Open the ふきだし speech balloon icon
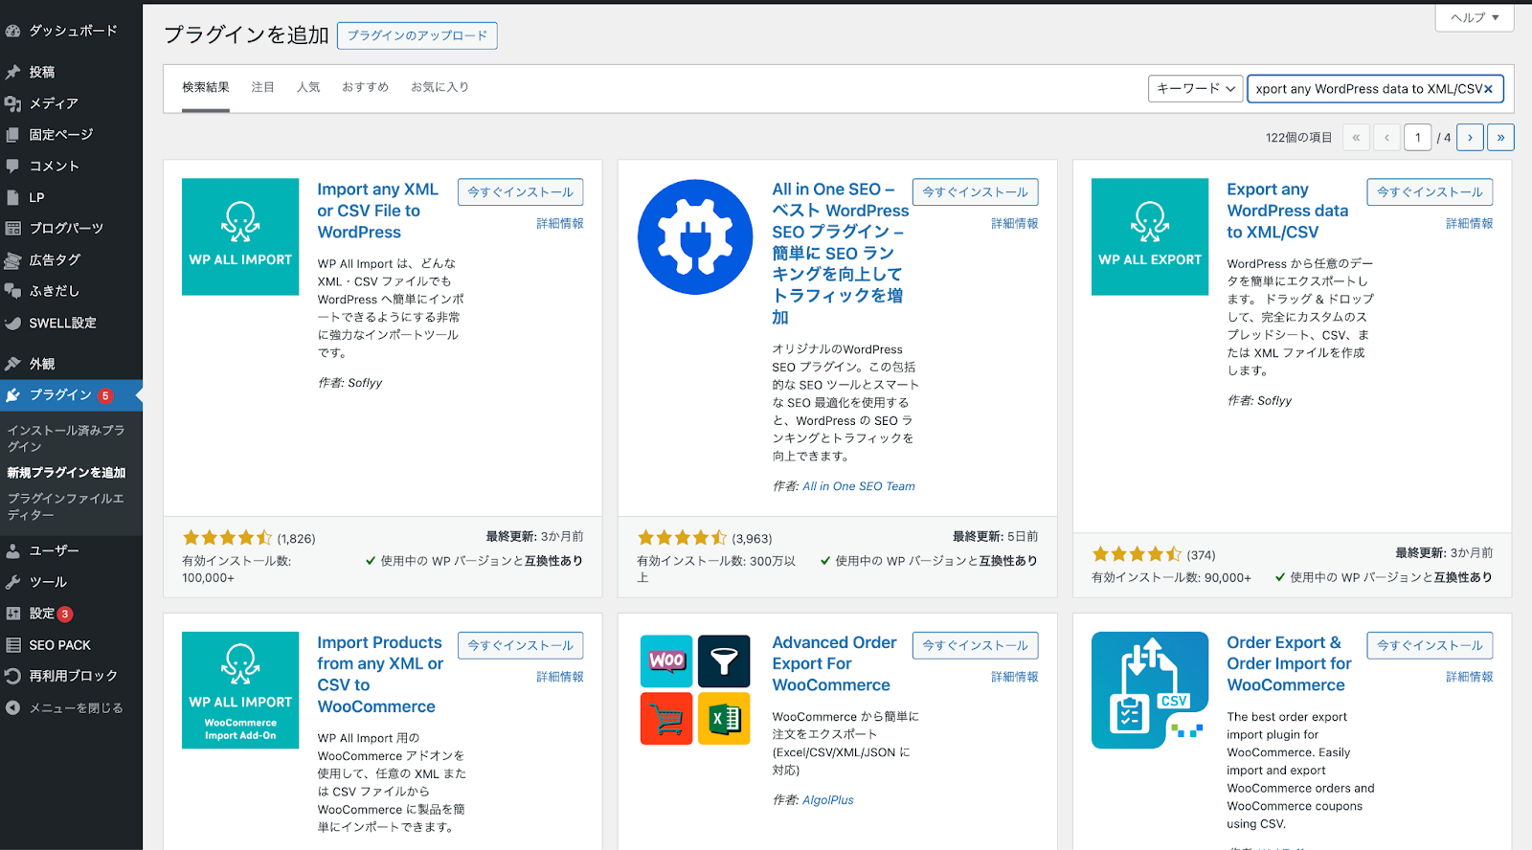Image resolution: width=1532 pixels, height=850 pixels. click(12, 291)
